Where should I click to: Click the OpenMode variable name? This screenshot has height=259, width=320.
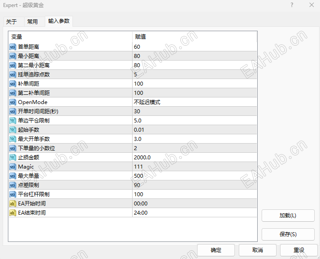pyautogui.click(x=32, y=102)
